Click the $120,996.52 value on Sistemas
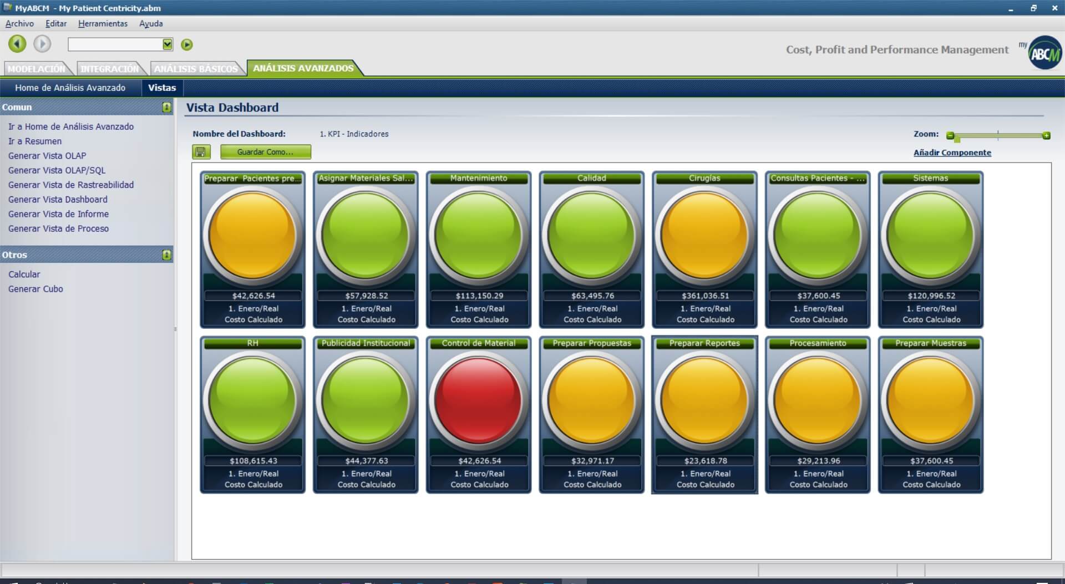1065x584 pixels. [x=931, y=296]
